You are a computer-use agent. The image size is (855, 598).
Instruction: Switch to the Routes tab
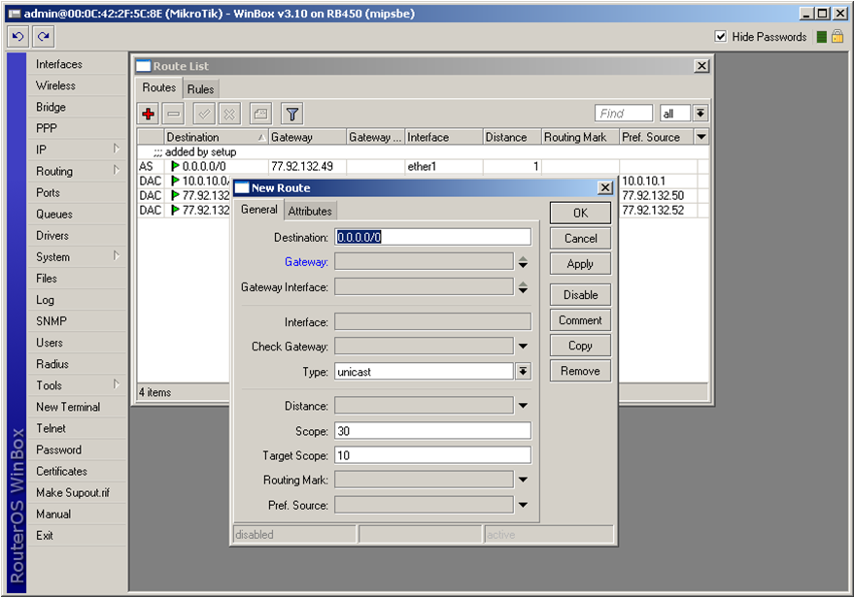coord(158,87)
